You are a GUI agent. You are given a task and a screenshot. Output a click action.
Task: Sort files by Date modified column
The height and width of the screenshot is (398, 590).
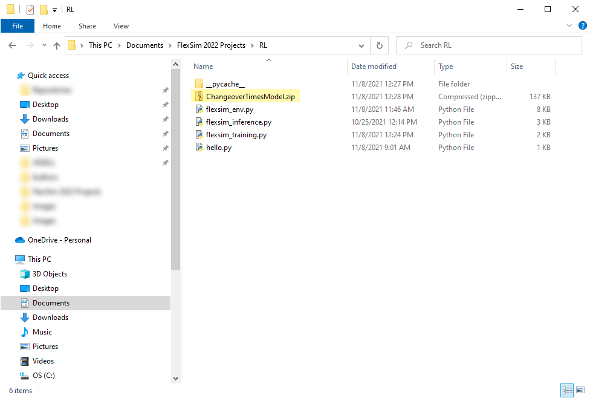[x=374, y=67]
